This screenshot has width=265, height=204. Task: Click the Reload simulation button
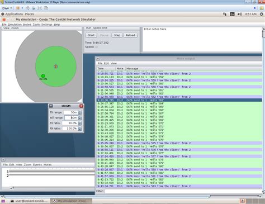[130, 35]
